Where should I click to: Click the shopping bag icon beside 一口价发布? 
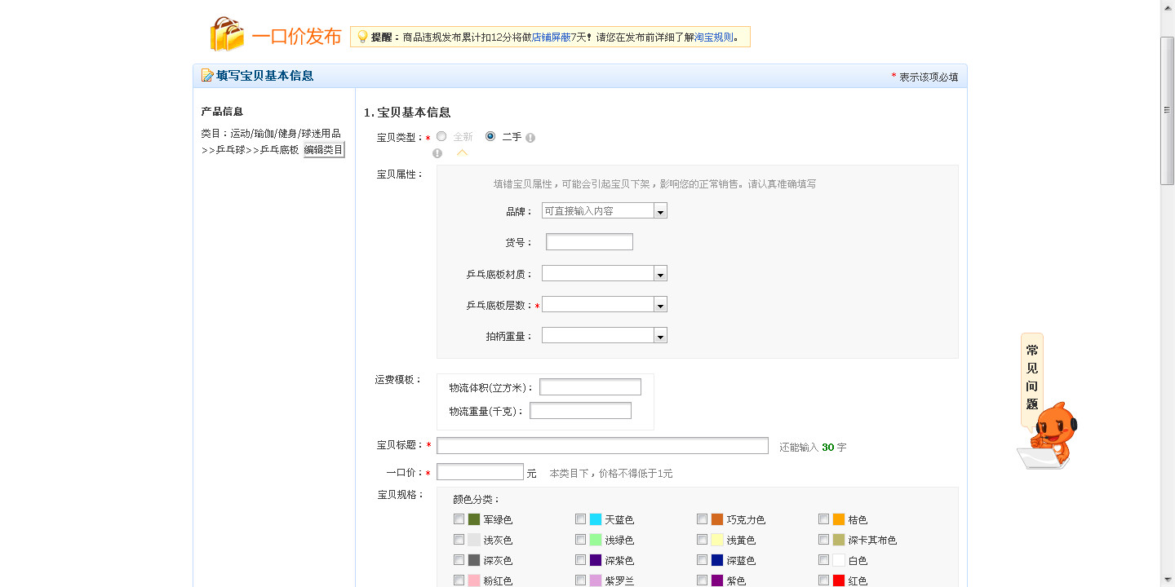coord(227,34)
